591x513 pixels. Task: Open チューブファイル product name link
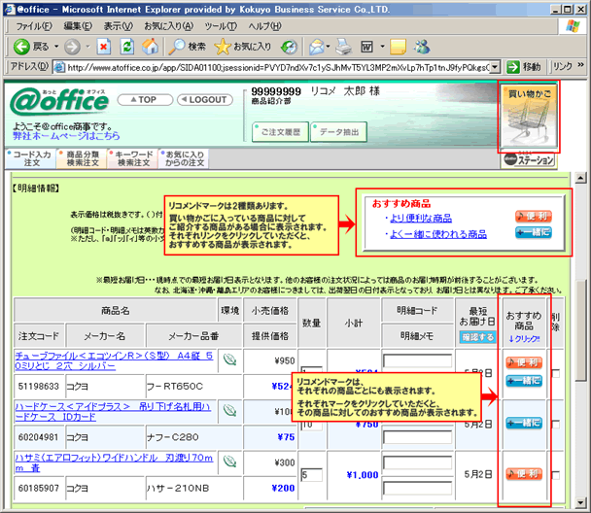(114, 360)
